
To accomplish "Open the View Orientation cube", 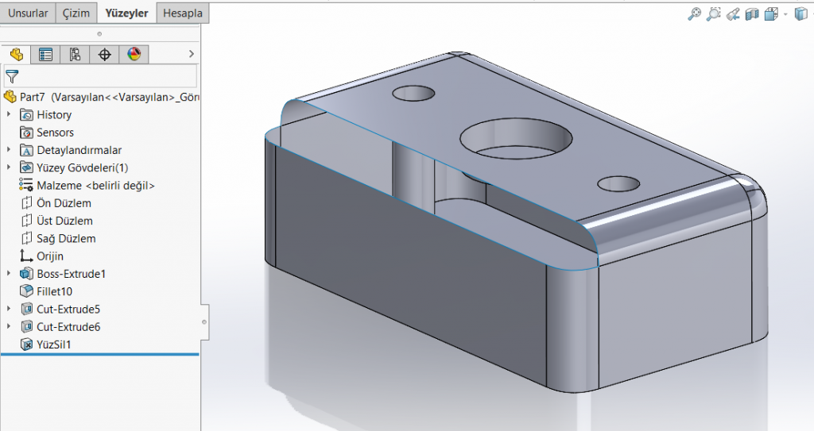I will click(771, 14).
